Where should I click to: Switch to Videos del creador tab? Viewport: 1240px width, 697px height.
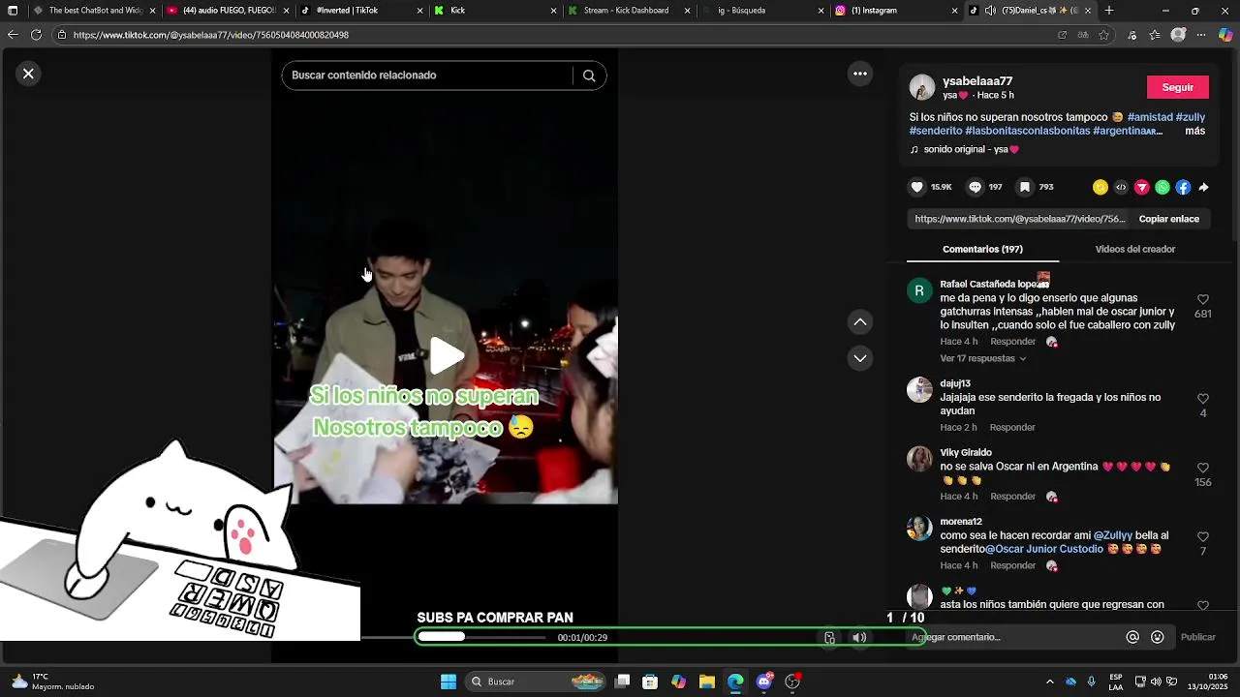click(x=1134, y=249)
